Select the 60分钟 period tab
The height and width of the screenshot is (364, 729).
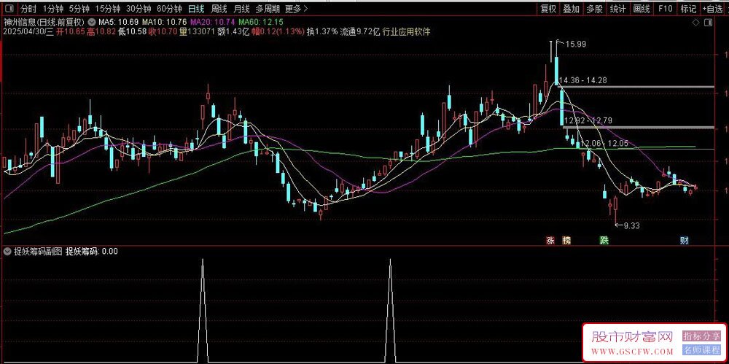point(169,8)
